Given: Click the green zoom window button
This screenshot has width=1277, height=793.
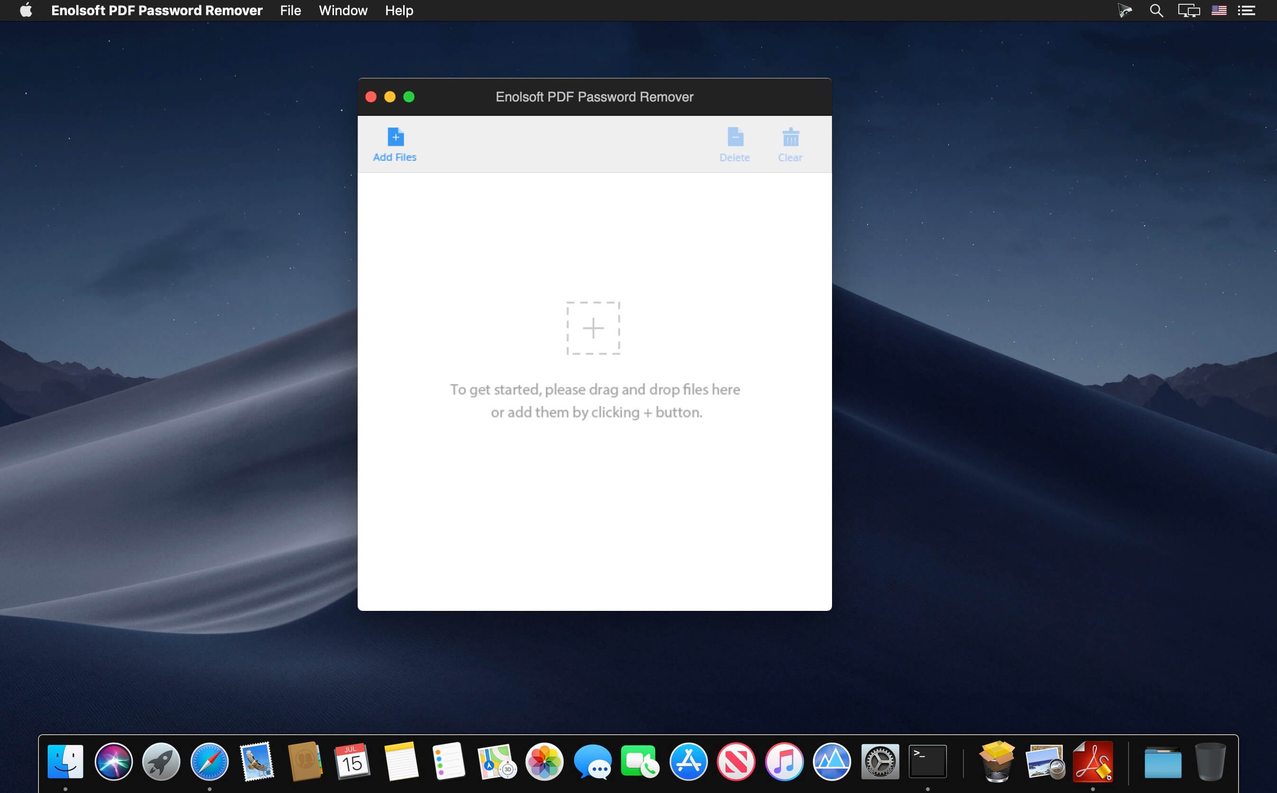Looking at the screenshot, I should pos(409,97).
